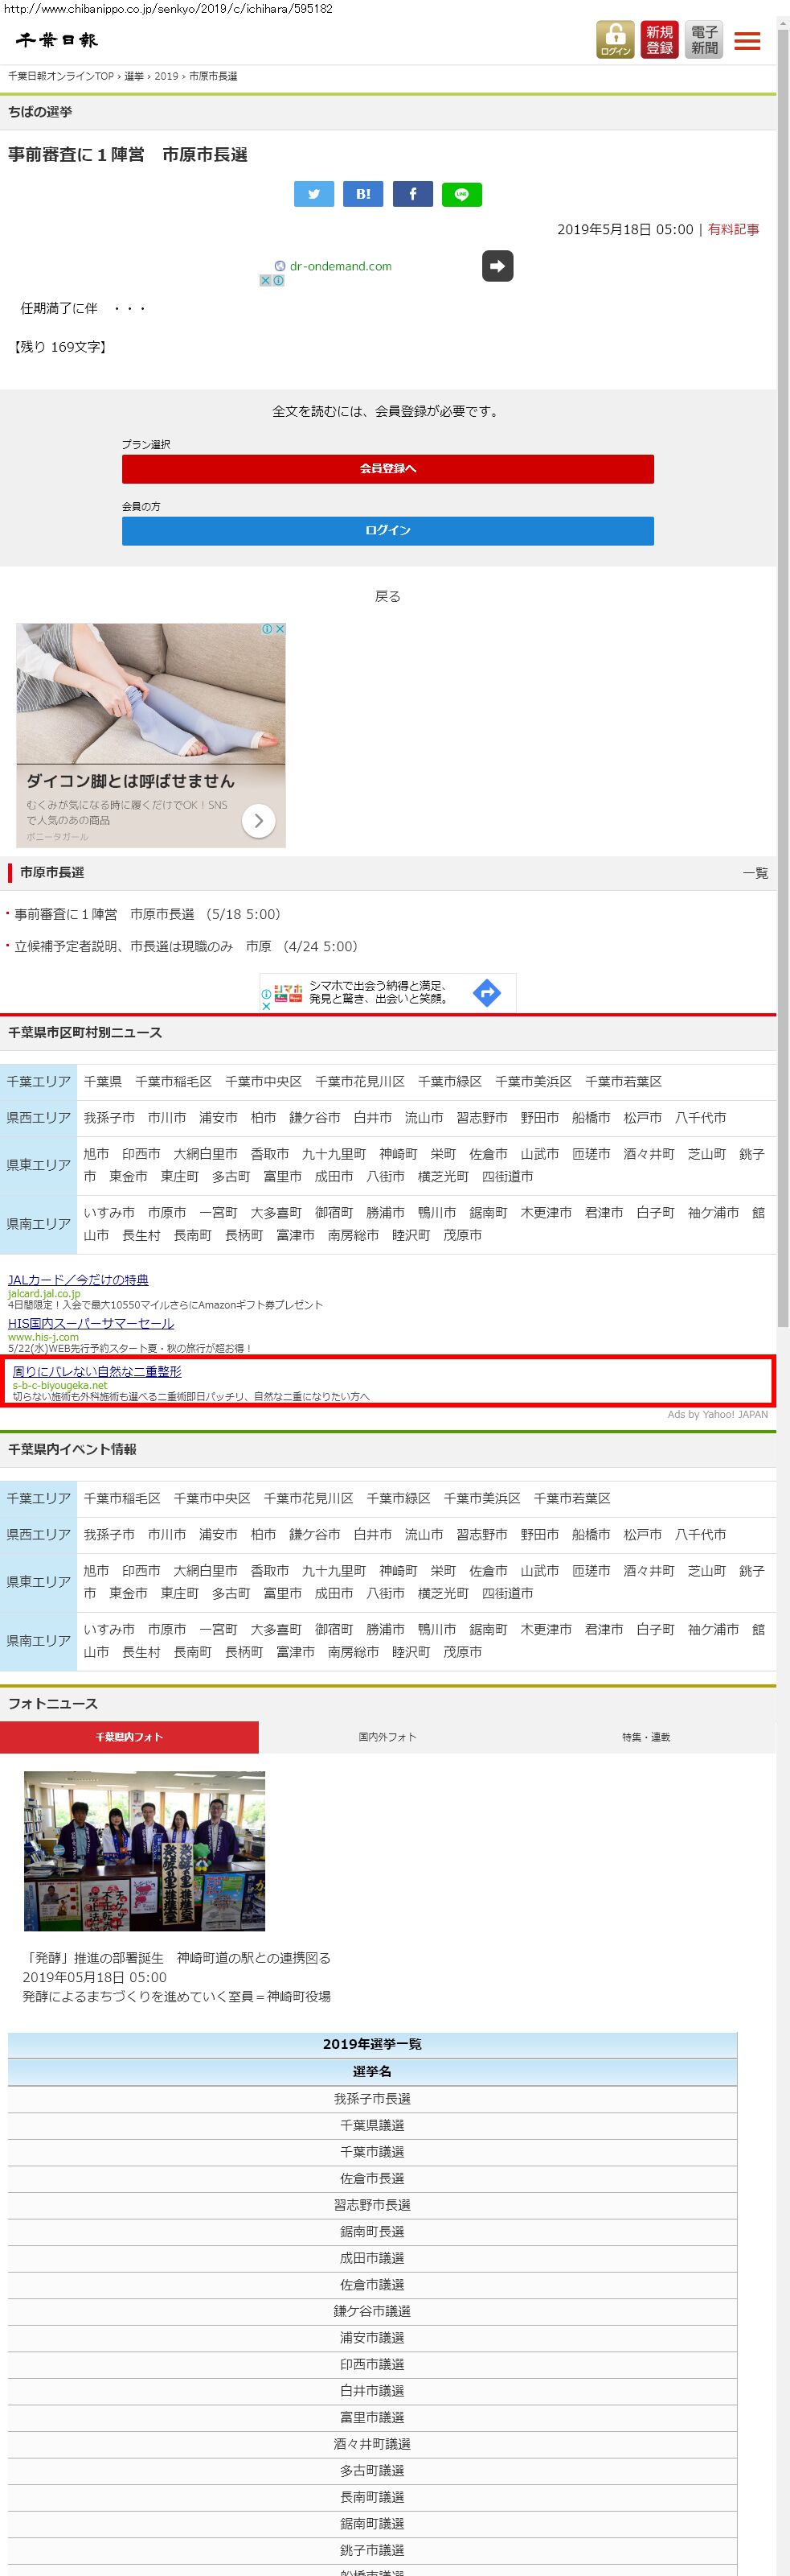Click the Login padlock icon
The image size is (790, 2576).
[x=616, y=40]
